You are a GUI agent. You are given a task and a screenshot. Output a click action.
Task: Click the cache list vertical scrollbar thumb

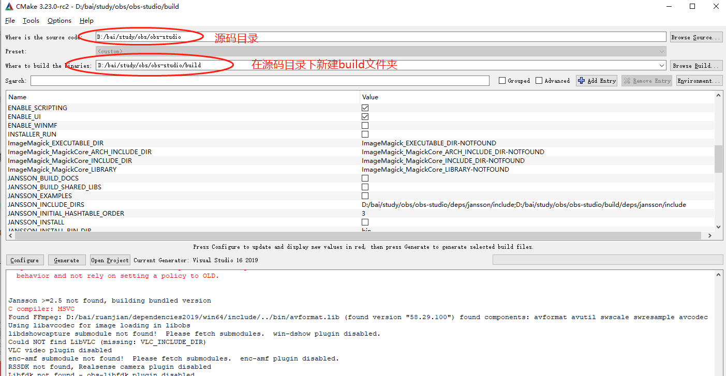click(718, 159)
